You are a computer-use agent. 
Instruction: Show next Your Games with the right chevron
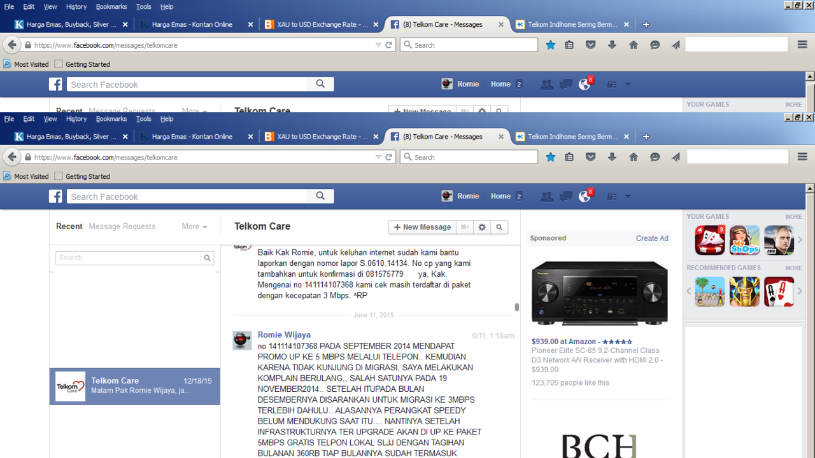800,240
